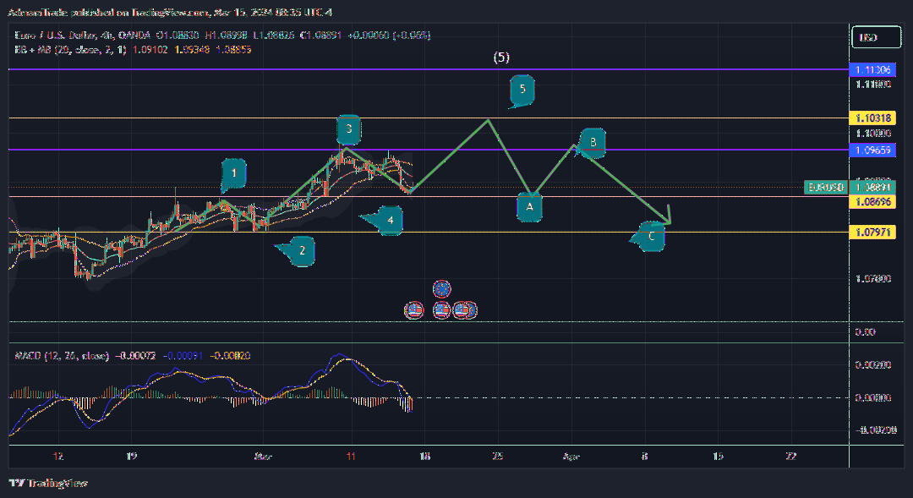The height and width of the screenshot is (498, 913).
Task: Click the EURUSD symbol price tag
Action: point(825,188)
